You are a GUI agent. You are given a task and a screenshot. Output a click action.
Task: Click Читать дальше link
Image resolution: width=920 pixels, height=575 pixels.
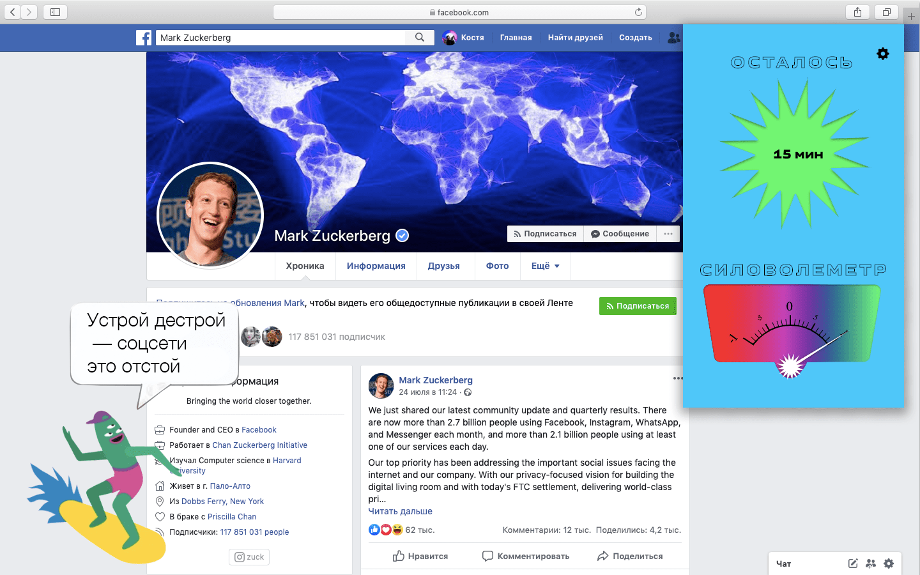coord(401,511)
